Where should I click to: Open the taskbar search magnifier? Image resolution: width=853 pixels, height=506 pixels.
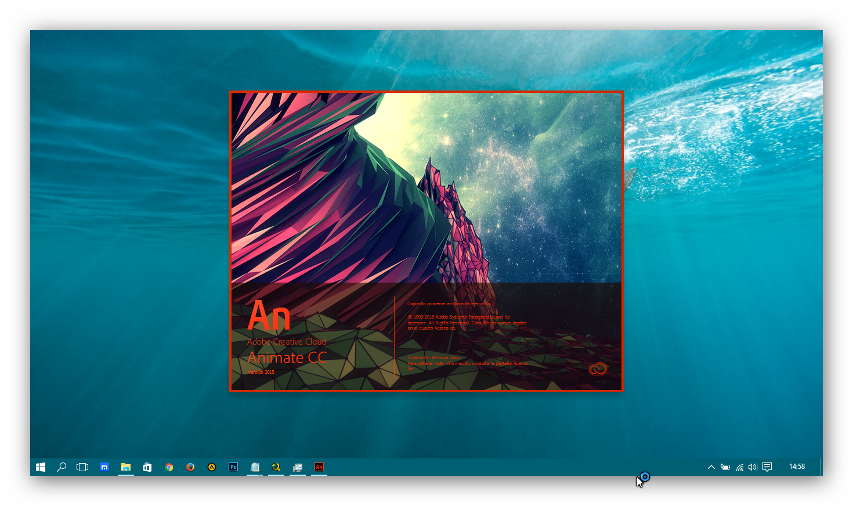[x=62, y=467]
